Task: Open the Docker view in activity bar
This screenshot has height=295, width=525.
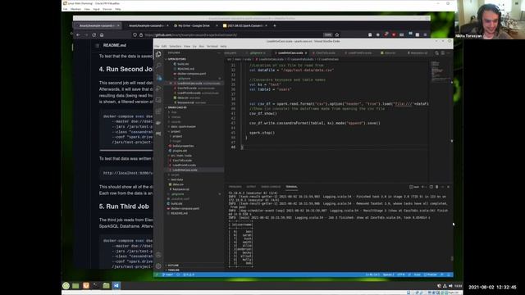Action: pos(158,123)
